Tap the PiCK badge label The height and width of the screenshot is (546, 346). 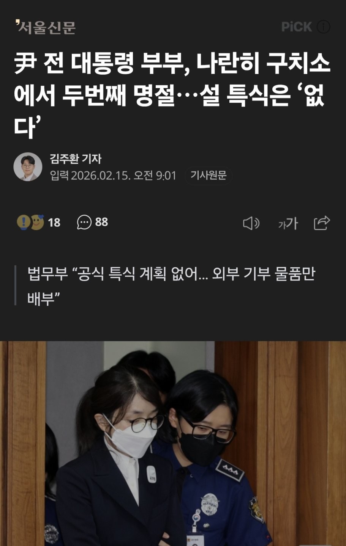click(x=297, y=27)
